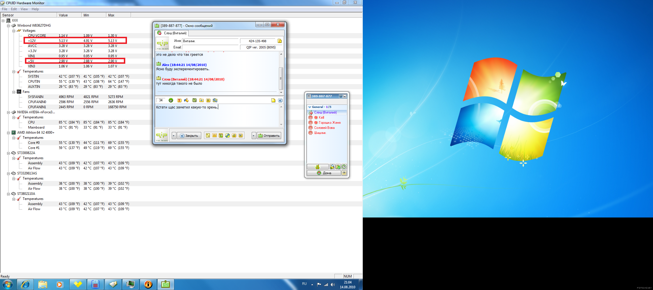Send message with Отправить button

click(x=269, y=136)
